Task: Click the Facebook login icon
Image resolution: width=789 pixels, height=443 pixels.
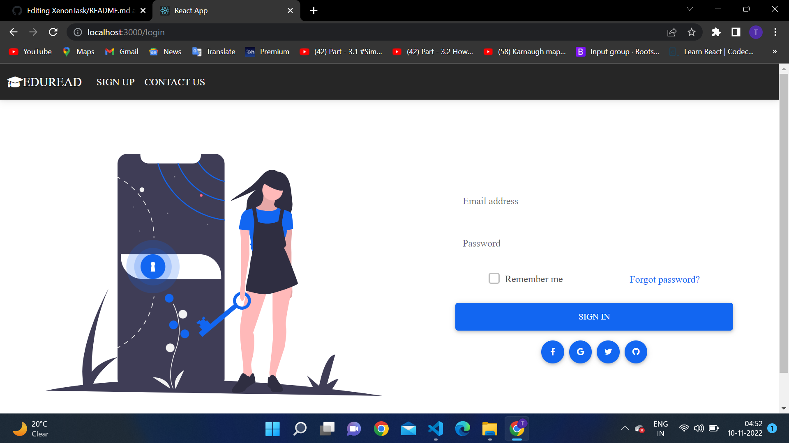Action: (553, 352)
